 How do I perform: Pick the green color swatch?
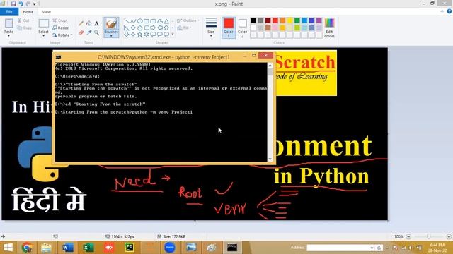(x=297, y=20)
